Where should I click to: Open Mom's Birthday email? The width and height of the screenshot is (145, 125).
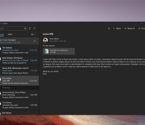click(20, 95)
